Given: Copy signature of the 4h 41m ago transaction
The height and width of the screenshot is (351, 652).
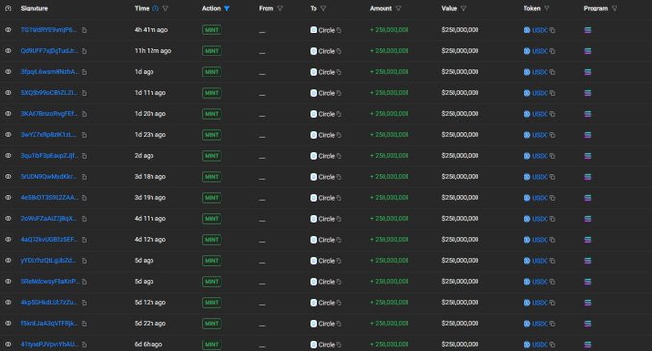Looking at the screenshot, I should pos(84,30).
